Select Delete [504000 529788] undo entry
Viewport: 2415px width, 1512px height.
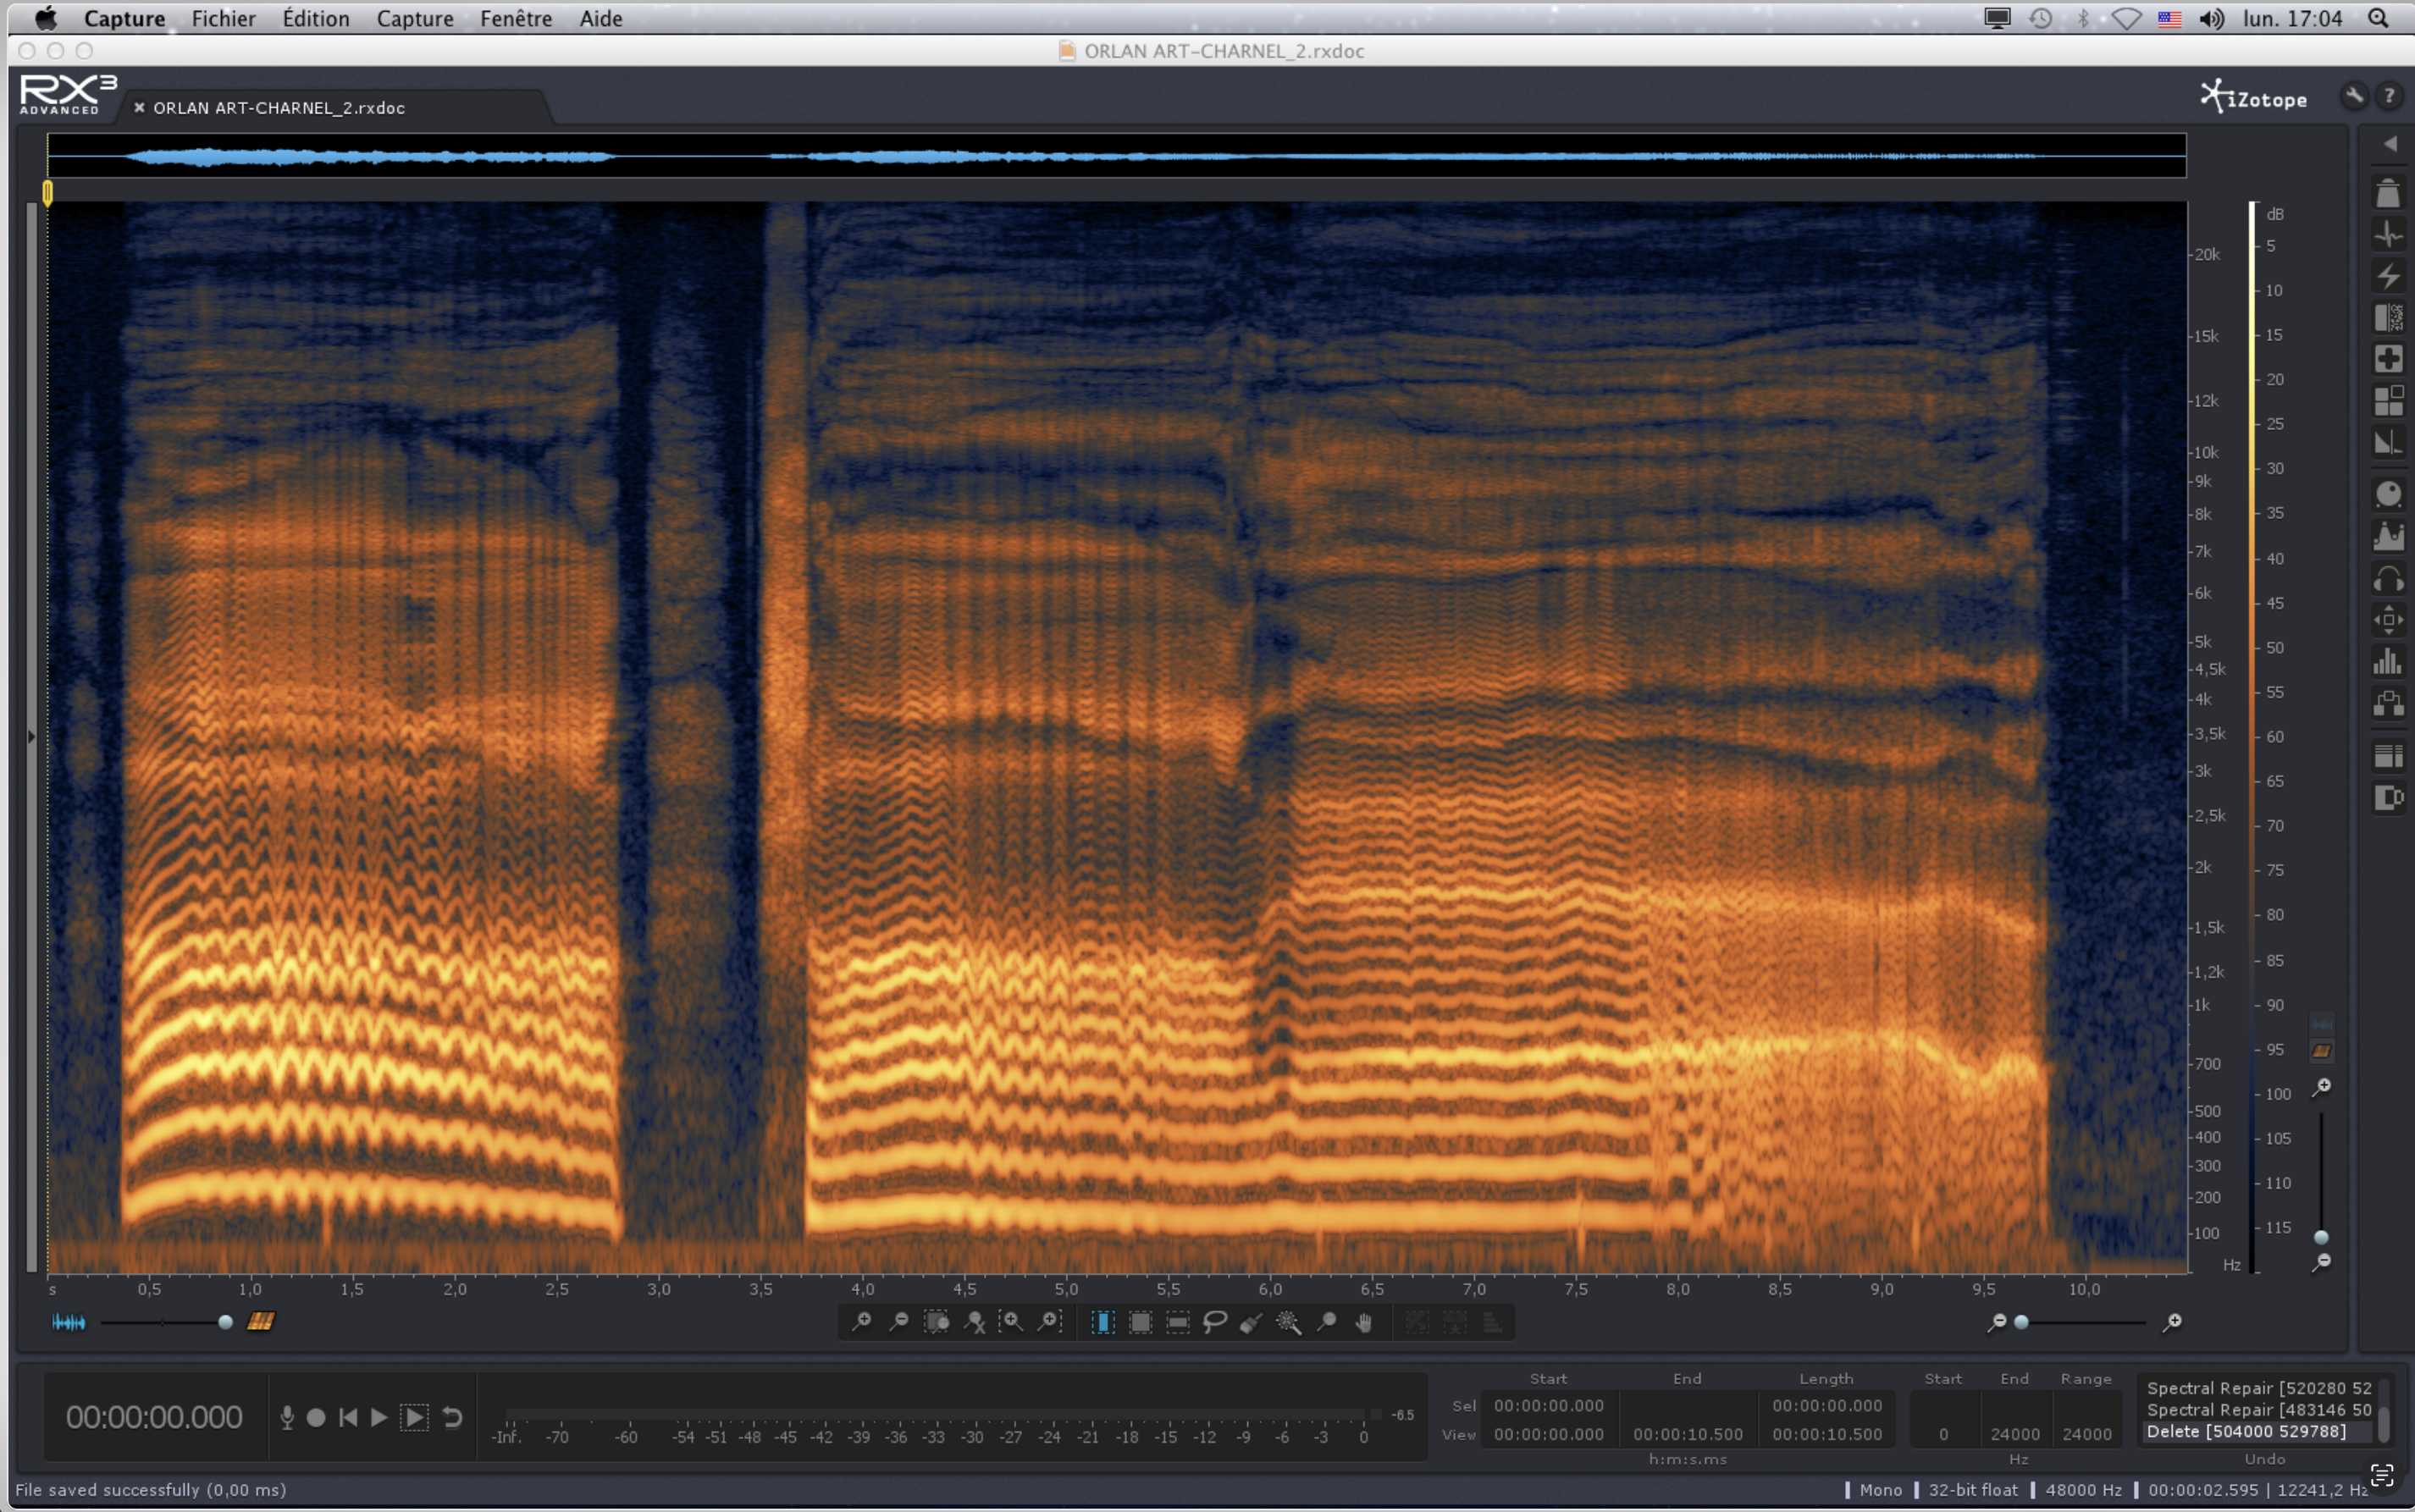[x=2245, y=1431]
